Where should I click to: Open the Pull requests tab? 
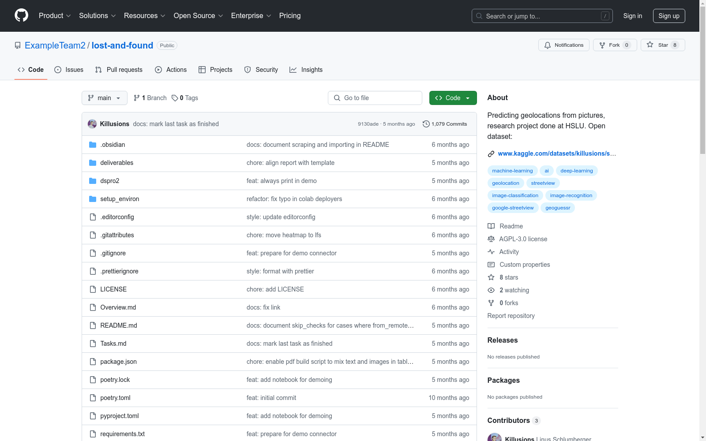[119, 70]
